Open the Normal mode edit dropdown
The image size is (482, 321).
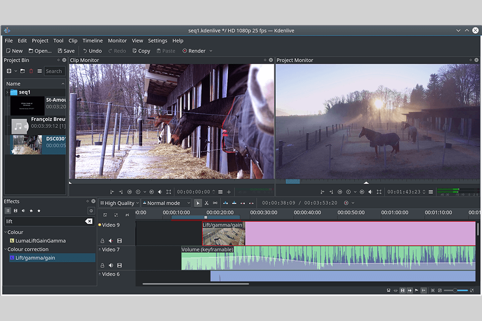click(166, 203)
